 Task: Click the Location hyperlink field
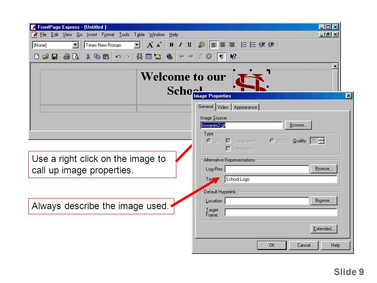[x=267, y=201]
